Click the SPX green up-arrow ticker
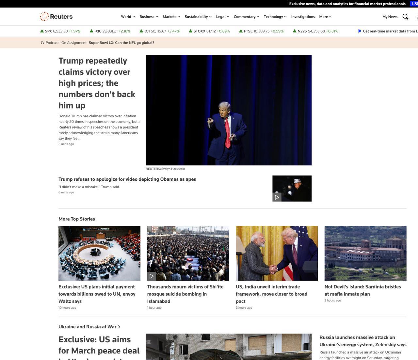This screenshot has width=418, height=360. pyautogui.click(x=42, y=31)
